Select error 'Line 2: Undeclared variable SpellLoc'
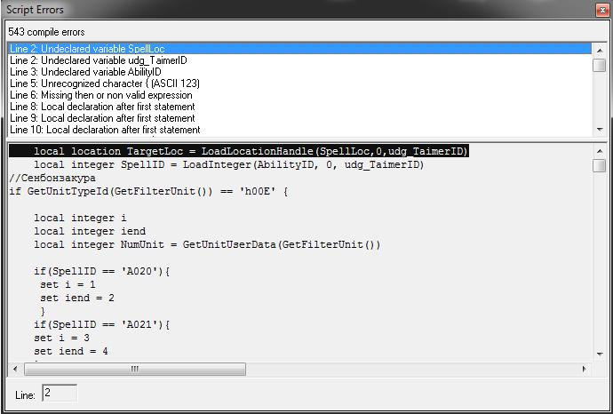613x414 pixels. [x=300, y=49]
